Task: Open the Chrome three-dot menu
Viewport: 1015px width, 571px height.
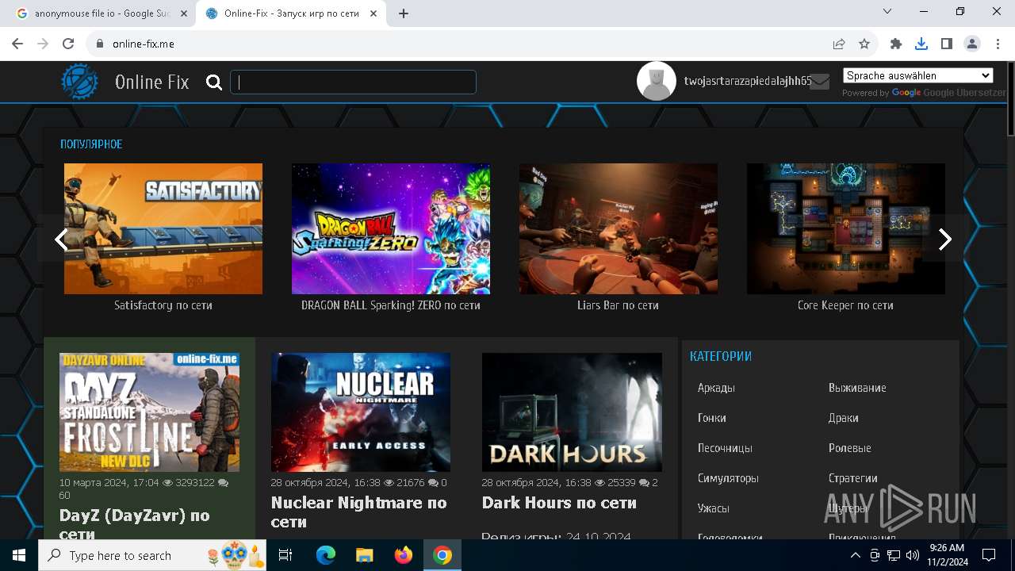Action: (998, 44)
